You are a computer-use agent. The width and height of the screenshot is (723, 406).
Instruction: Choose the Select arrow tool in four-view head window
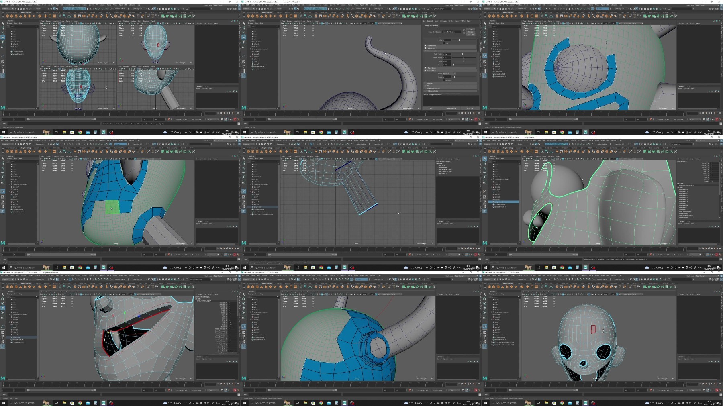coord(3,23)
